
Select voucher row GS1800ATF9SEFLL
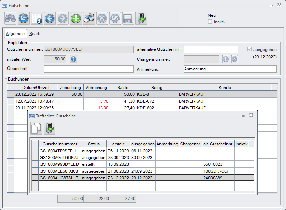tap(59, 151)
